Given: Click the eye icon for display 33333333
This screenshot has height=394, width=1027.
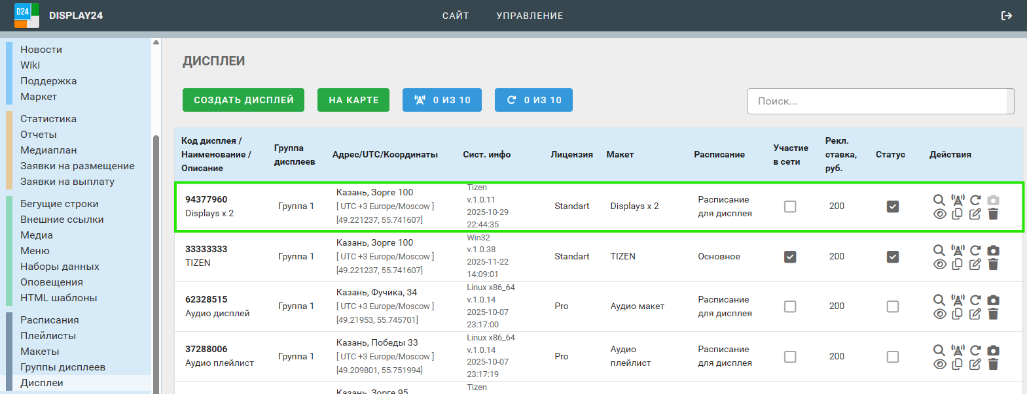Looking at the screenshot, I should coord(940,264).
